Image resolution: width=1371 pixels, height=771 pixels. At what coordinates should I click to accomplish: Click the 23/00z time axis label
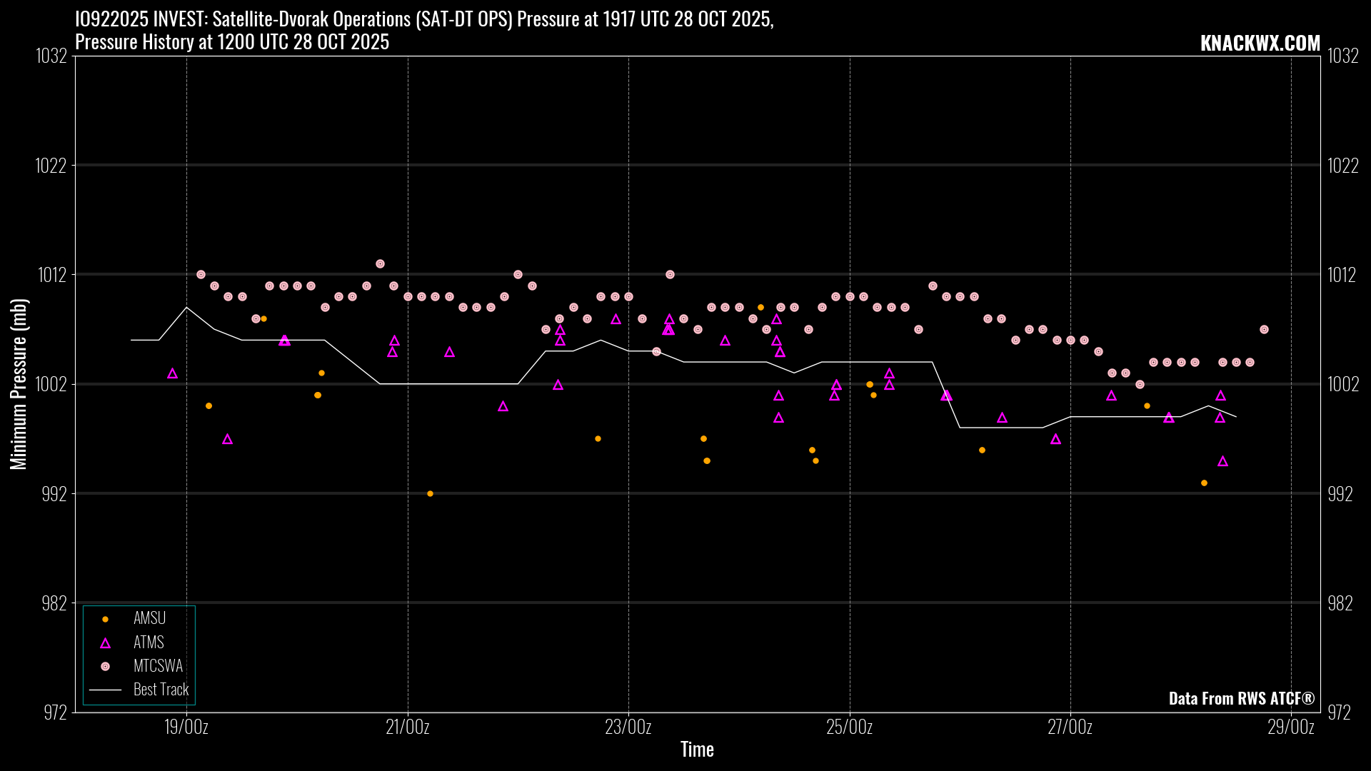click(x=628, y=728)
